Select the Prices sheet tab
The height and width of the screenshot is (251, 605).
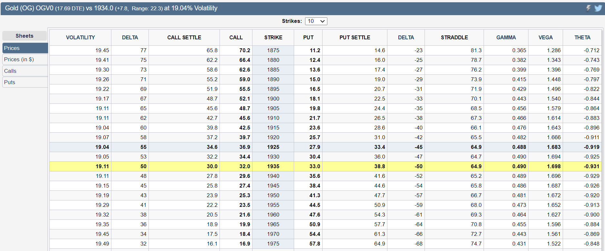pos(25,48)
